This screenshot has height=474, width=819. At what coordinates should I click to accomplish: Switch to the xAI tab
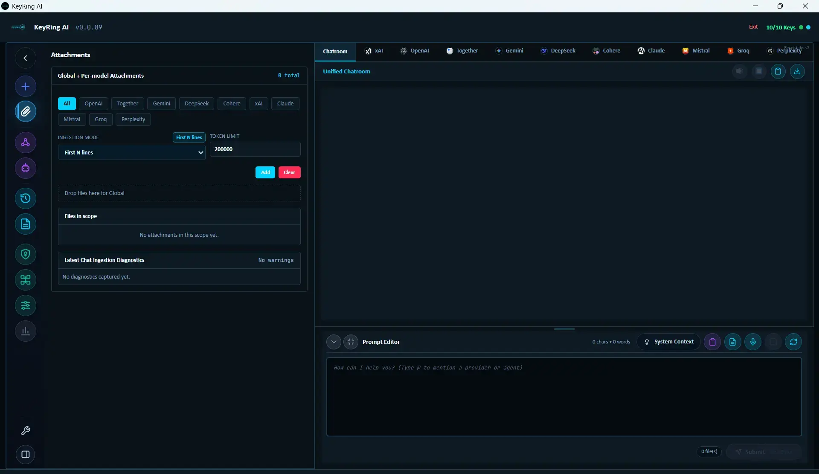pos(374,51)
